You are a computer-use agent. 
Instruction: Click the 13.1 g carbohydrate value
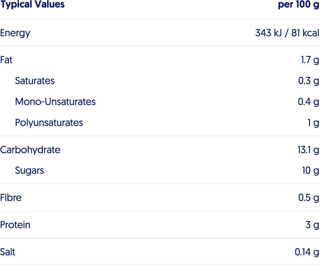[308, 150]
